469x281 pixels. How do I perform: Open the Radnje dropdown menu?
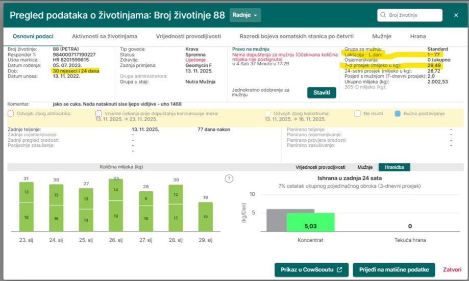(245, 15)
